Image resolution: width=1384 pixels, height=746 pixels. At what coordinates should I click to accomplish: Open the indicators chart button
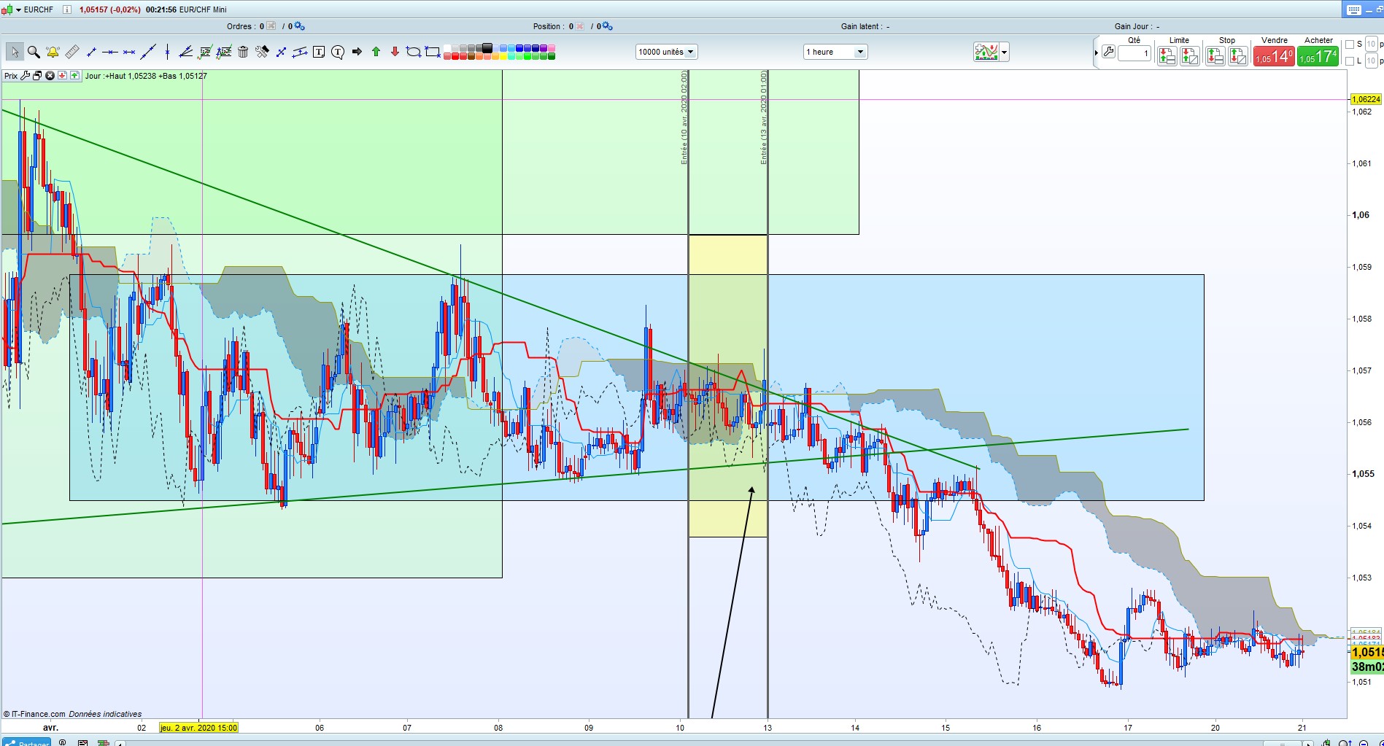pyautogui.click(x=986, y=52)
